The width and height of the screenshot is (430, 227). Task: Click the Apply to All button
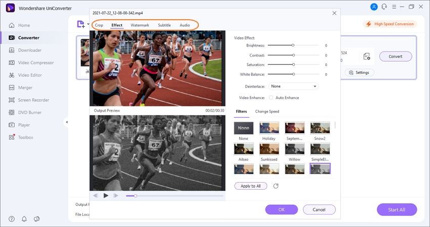point(250,186)
